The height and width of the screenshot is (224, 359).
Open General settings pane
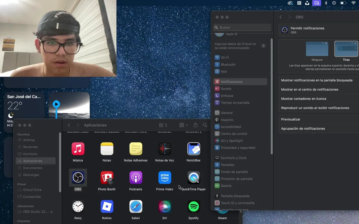point(240,113)
